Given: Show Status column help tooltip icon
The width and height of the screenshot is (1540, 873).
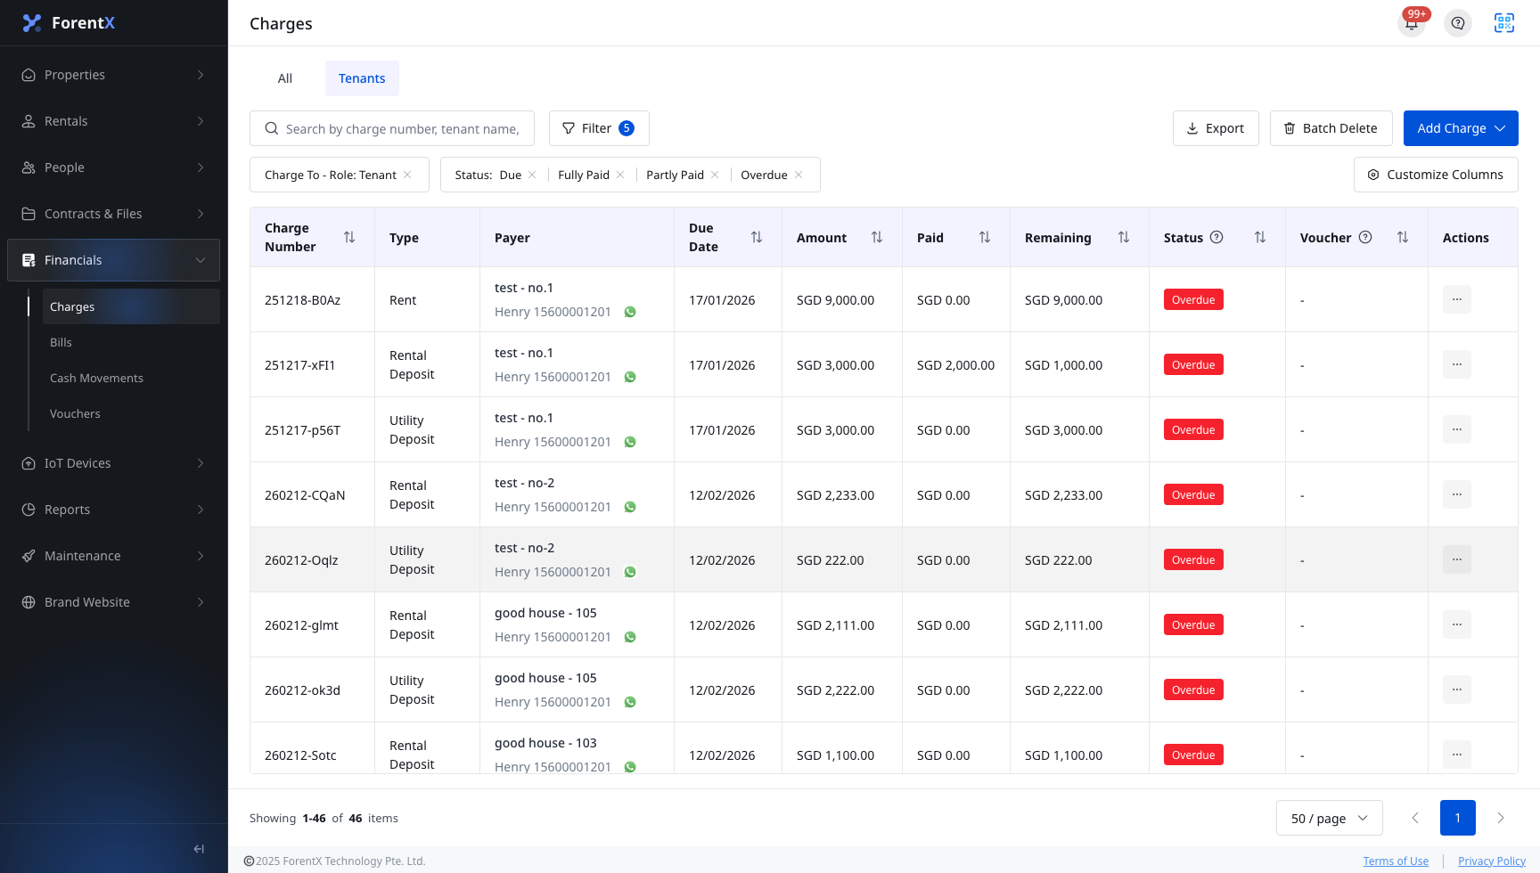Looking at the screenshot, I should [1216, 237].
